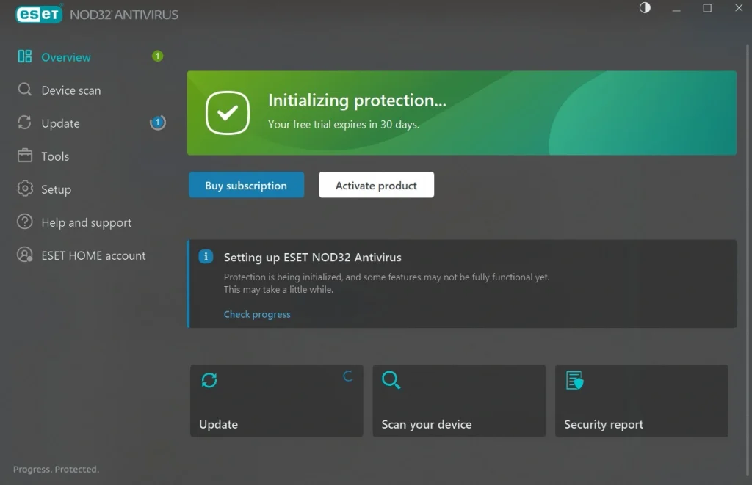752x485 pixels.
Task: Click the Security report document icon
Action: click(x=574, y=381)
